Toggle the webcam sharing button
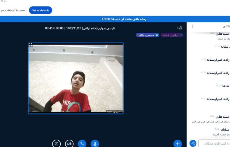 (x=69, y=144)
